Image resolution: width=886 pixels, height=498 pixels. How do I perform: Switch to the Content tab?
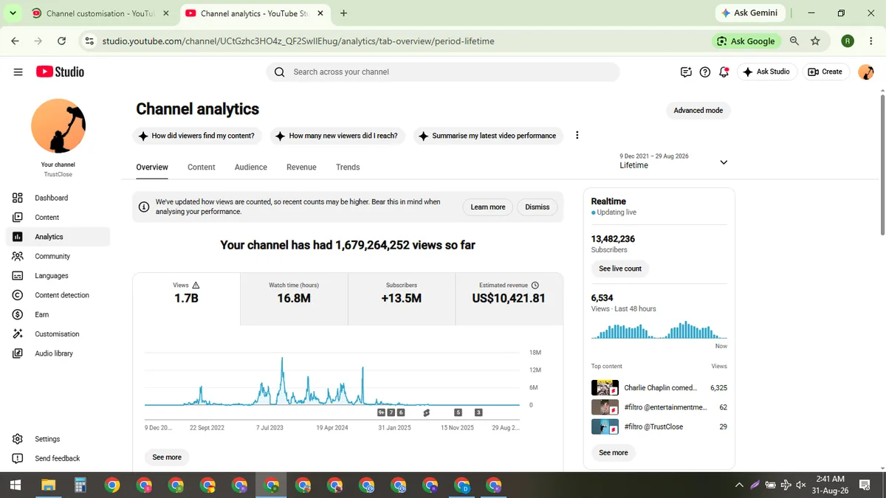pos(201,167)
